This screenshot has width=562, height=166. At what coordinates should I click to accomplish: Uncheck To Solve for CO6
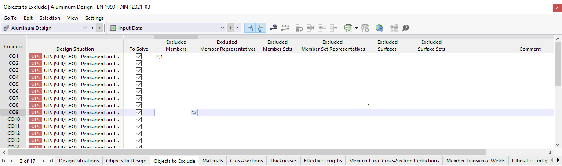click(x=139, y=92)
